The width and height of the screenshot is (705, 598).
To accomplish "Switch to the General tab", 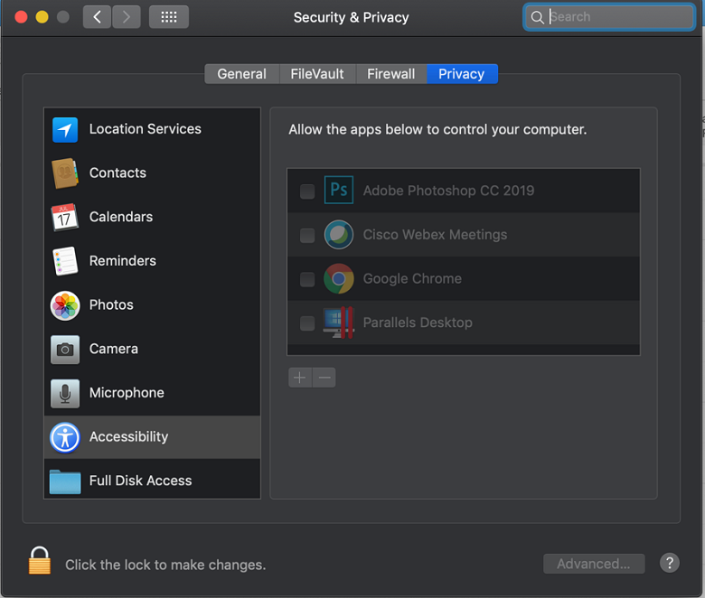I will [x=241, y=74].
